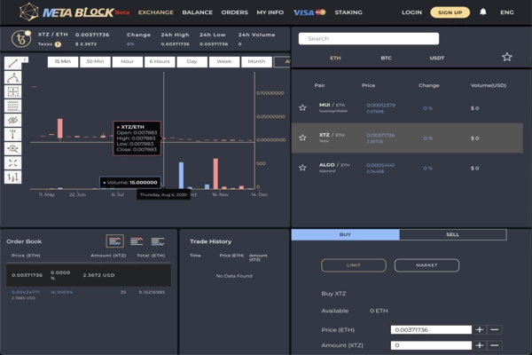
Task: Go to Orders page
Action: [235, 12]
